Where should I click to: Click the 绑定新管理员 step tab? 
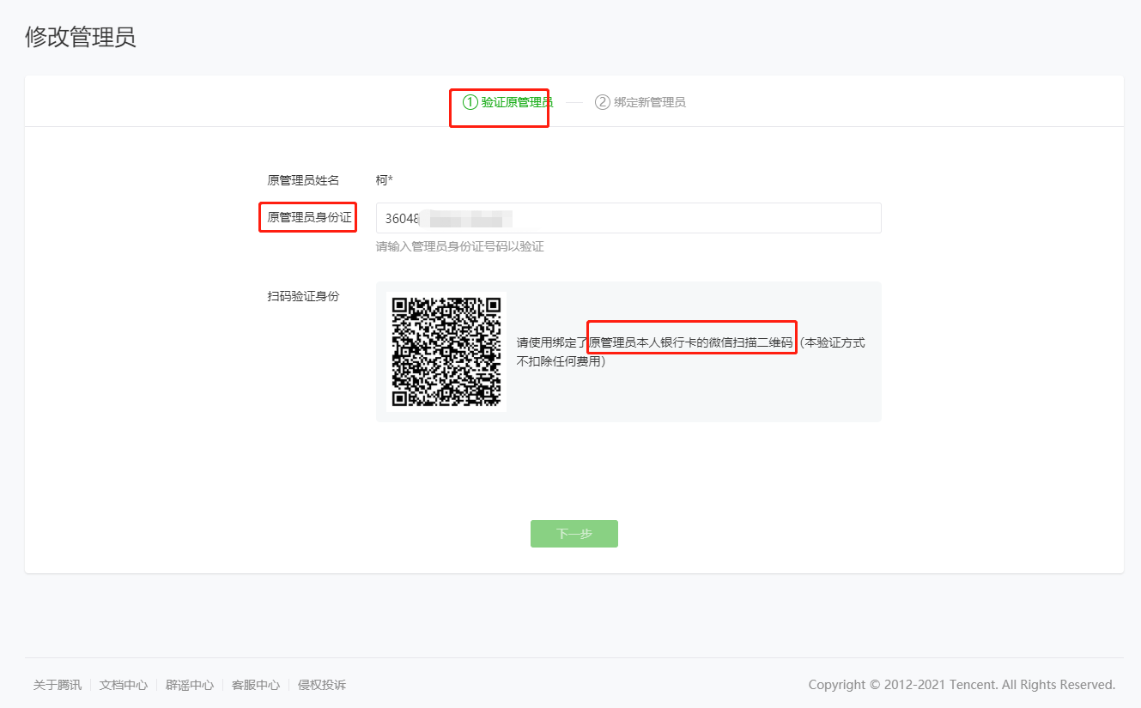point(640,102)
